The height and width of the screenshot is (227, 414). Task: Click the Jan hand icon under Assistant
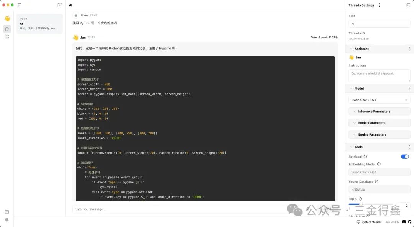351,57
